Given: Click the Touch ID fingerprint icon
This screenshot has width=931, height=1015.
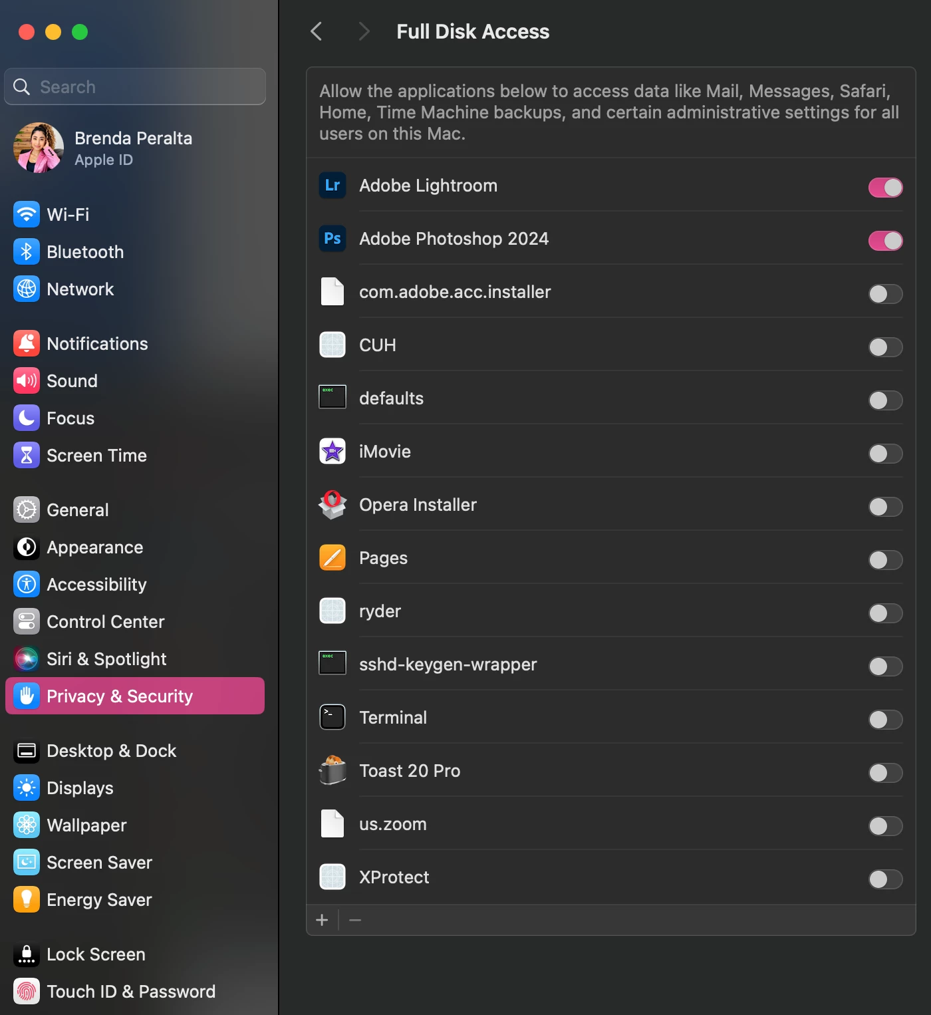Looking at the screenshot, I should click(x=27, y=991).
